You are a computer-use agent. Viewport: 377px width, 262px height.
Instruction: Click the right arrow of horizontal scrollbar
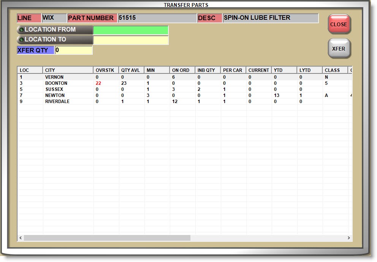pyautogui.click(x=348, y=238)
